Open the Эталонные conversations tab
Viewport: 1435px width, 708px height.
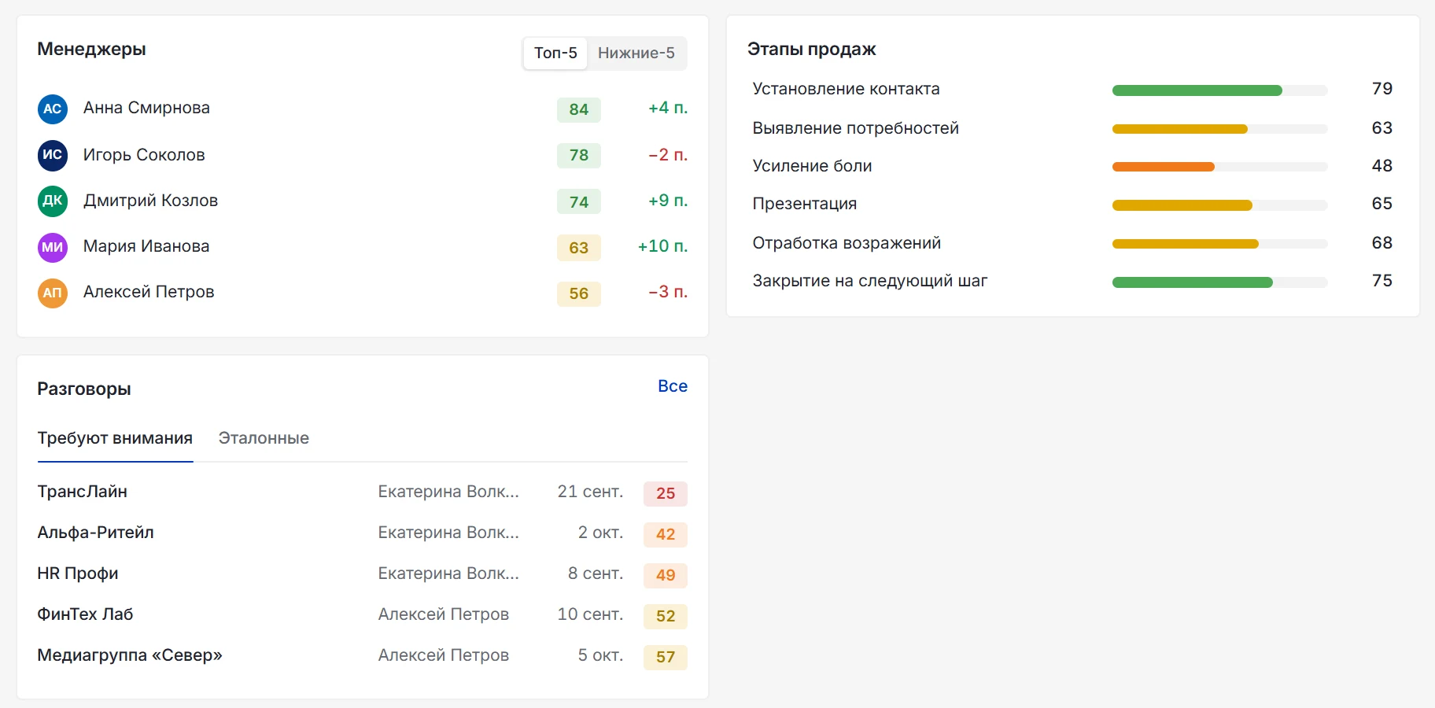[x=264, y=438]
